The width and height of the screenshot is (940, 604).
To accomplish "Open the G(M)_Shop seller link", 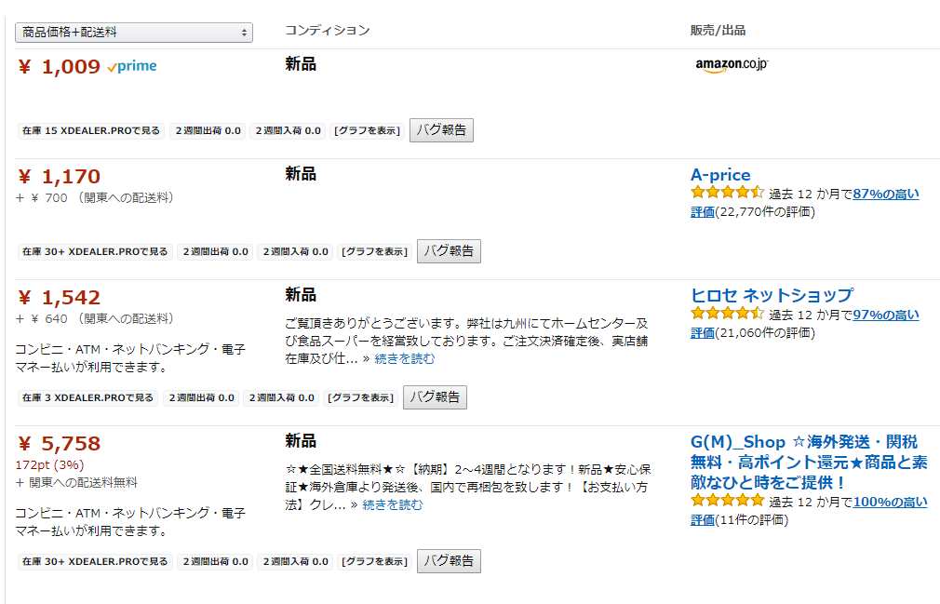I will tap(804, 462).
